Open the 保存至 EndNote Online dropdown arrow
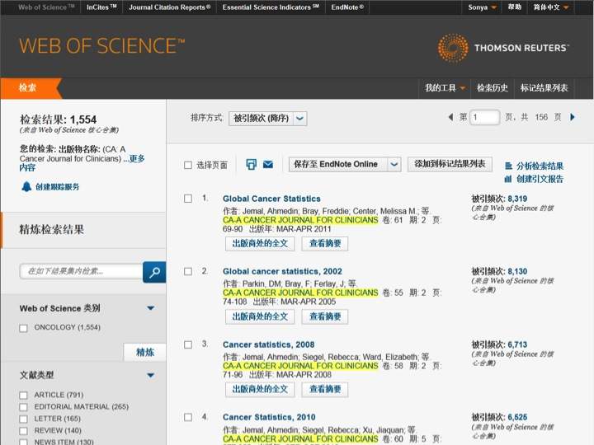This screenshot has width=594, height=445. [394, 164]
